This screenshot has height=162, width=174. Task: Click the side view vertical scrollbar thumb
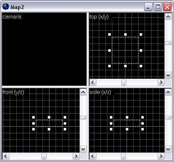point(168,118)
